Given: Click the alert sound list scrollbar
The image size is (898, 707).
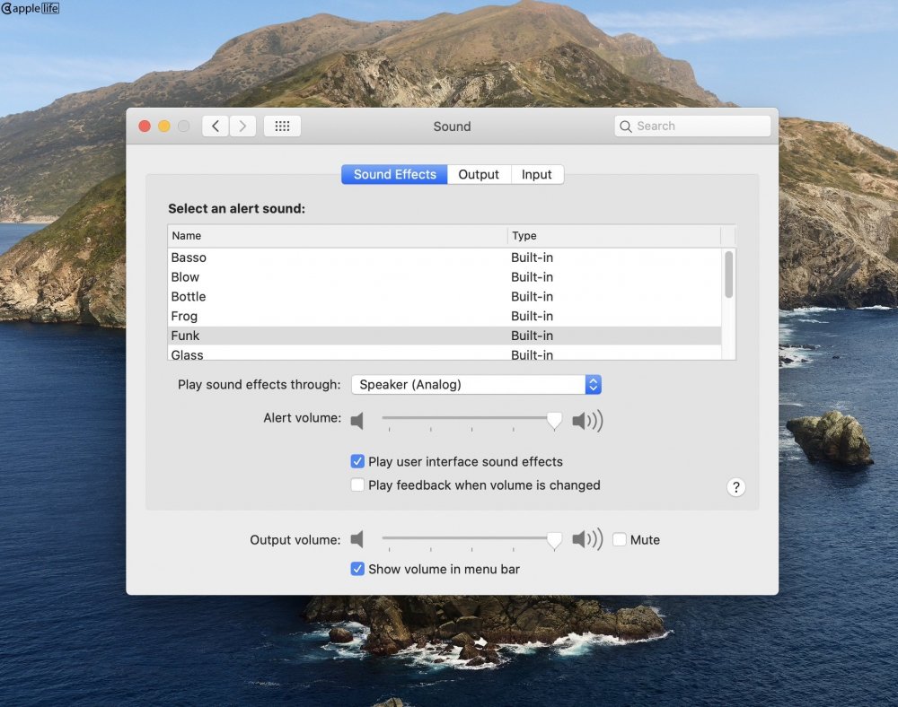Looking at the screenshot, I should click(x=728, y=275).
